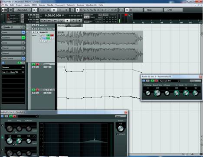Select the Glue tool

click(x=88, y=10)
